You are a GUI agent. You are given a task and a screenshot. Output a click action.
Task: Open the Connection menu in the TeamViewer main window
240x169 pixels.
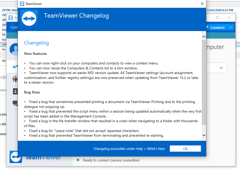(14, 27)
